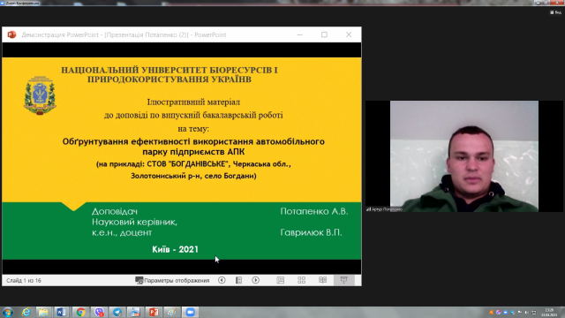Image resolution: width=565 pixels, height=318 pixels.
Task: Open File Explorer from the taskbar
Action: (x=43, y=312)
